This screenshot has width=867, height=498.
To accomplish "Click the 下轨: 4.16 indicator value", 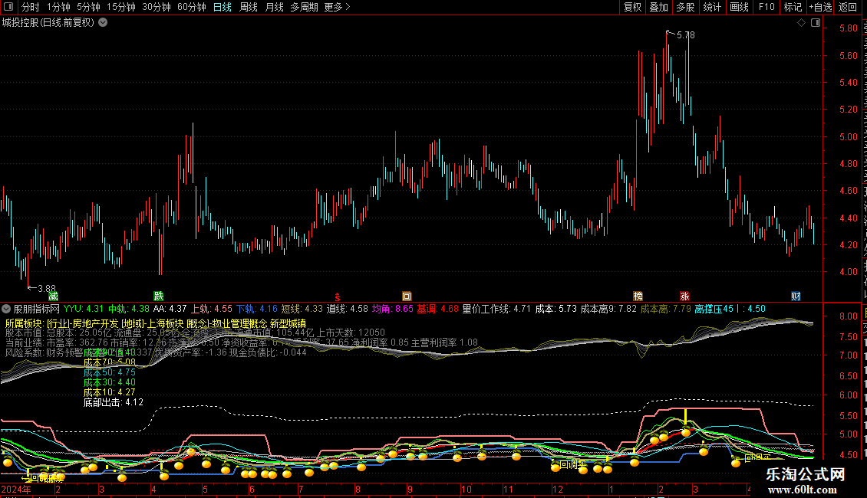I will [x=256, y=310].
